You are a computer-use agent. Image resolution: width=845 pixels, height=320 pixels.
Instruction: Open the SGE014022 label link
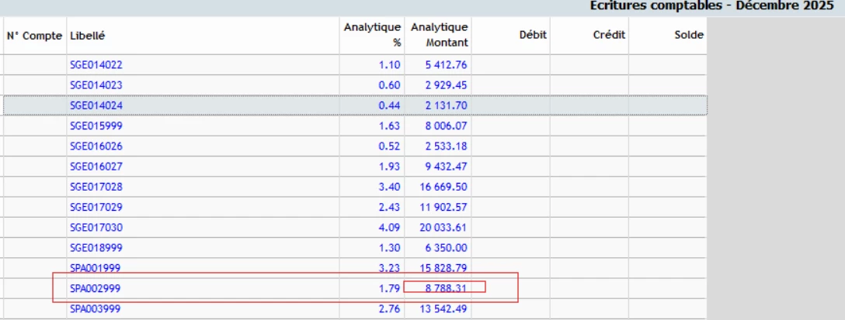pyautogui.click(x=96, y=65)
